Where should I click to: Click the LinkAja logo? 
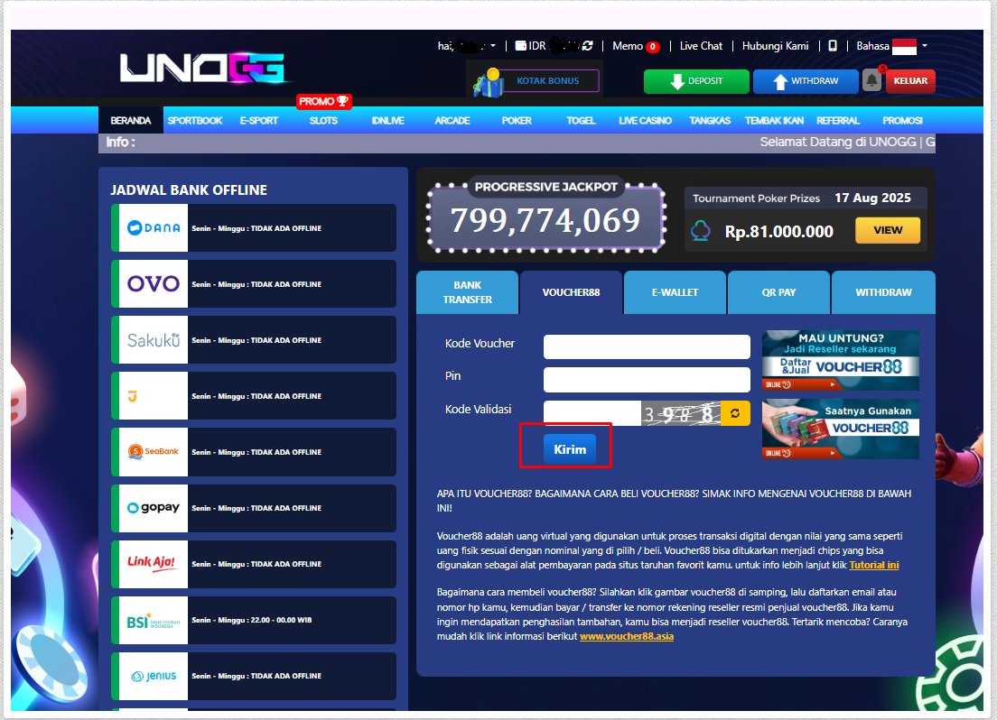coord(154,564)
